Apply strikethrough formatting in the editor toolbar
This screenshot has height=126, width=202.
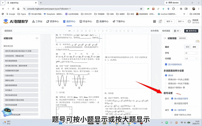tap(107, 31)
